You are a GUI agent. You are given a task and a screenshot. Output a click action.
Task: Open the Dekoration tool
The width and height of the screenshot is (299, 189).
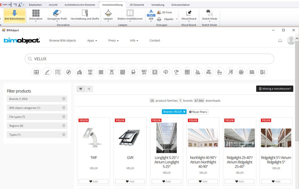(36, 15)
